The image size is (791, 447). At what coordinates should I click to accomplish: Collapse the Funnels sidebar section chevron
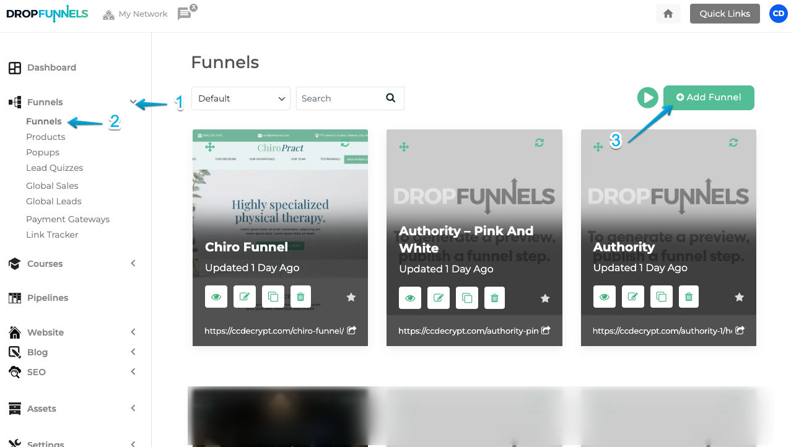point(133,102)
